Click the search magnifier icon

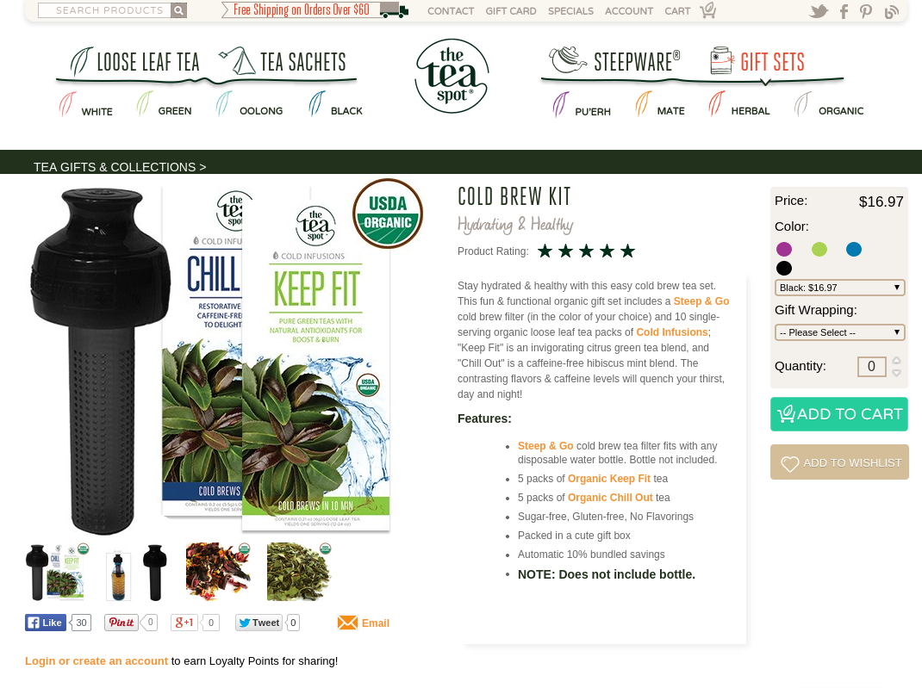click(178, 10)
